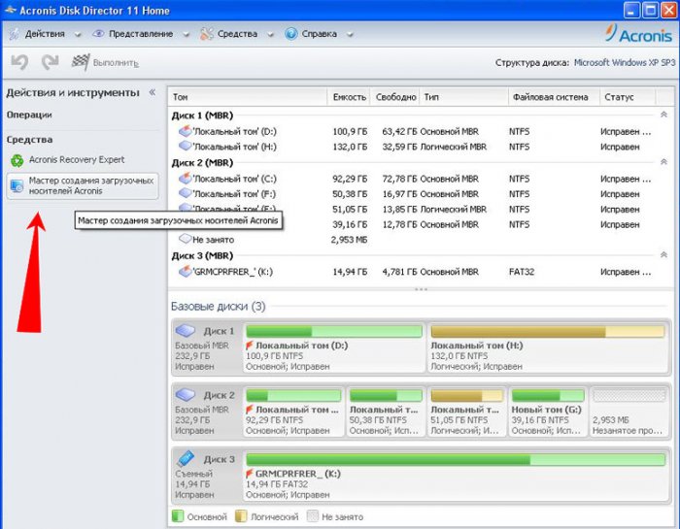Viewport: 680px width, 529px height.
Task: Open the Справка menu
Action: [320, 34]
